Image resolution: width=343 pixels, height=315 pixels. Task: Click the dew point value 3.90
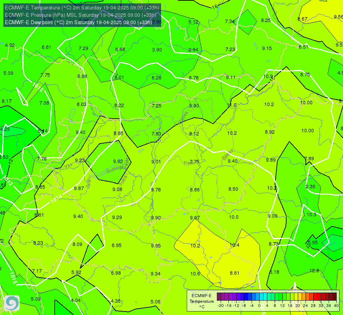coord(157,50)
